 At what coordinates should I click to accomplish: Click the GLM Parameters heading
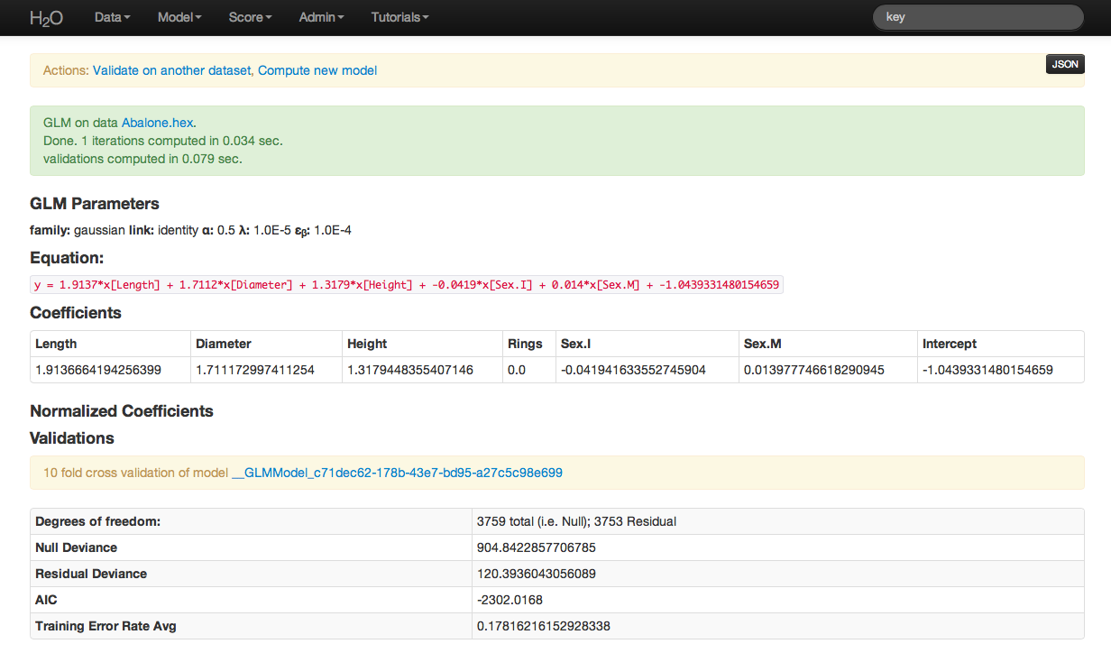pyautogui.click(x=94, y=204)
